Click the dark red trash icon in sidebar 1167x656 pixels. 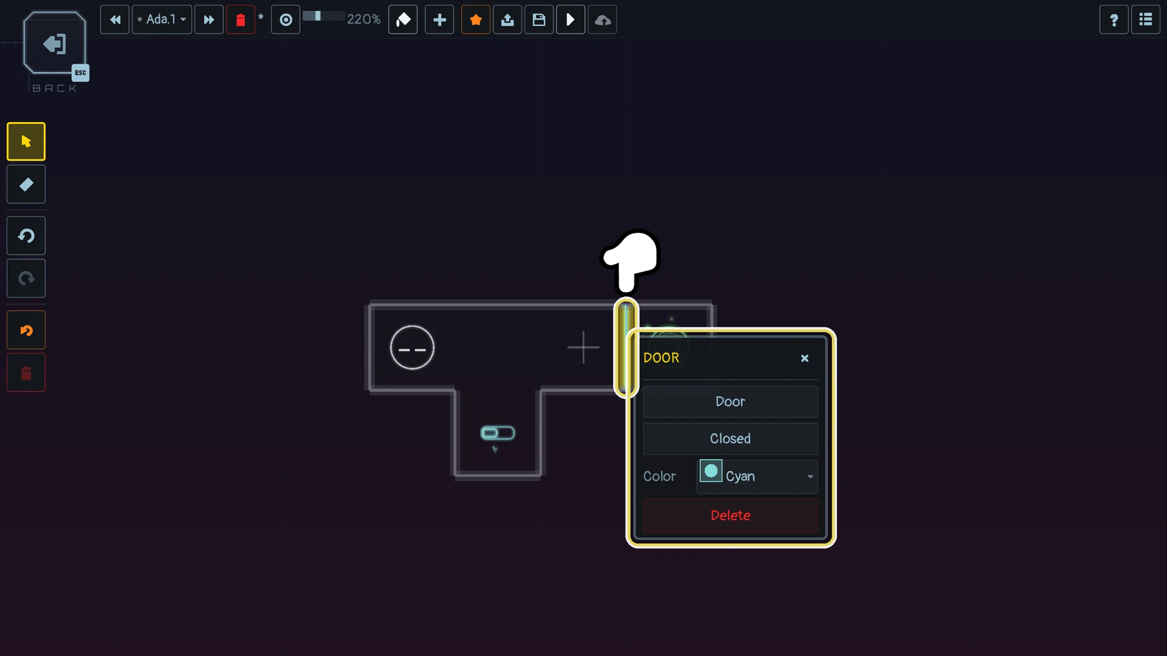point(26,373)
